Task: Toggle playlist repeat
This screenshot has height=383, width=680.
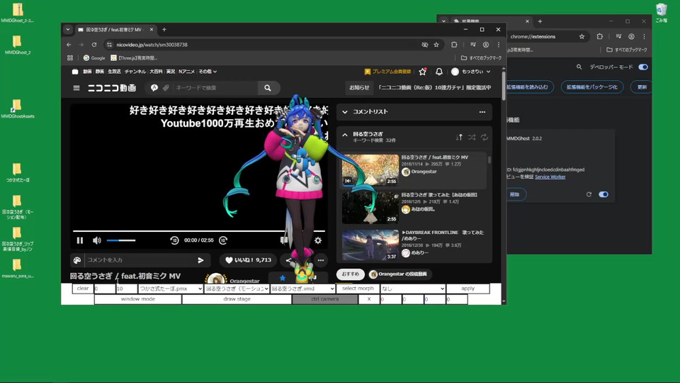Action: pos(484,137)
